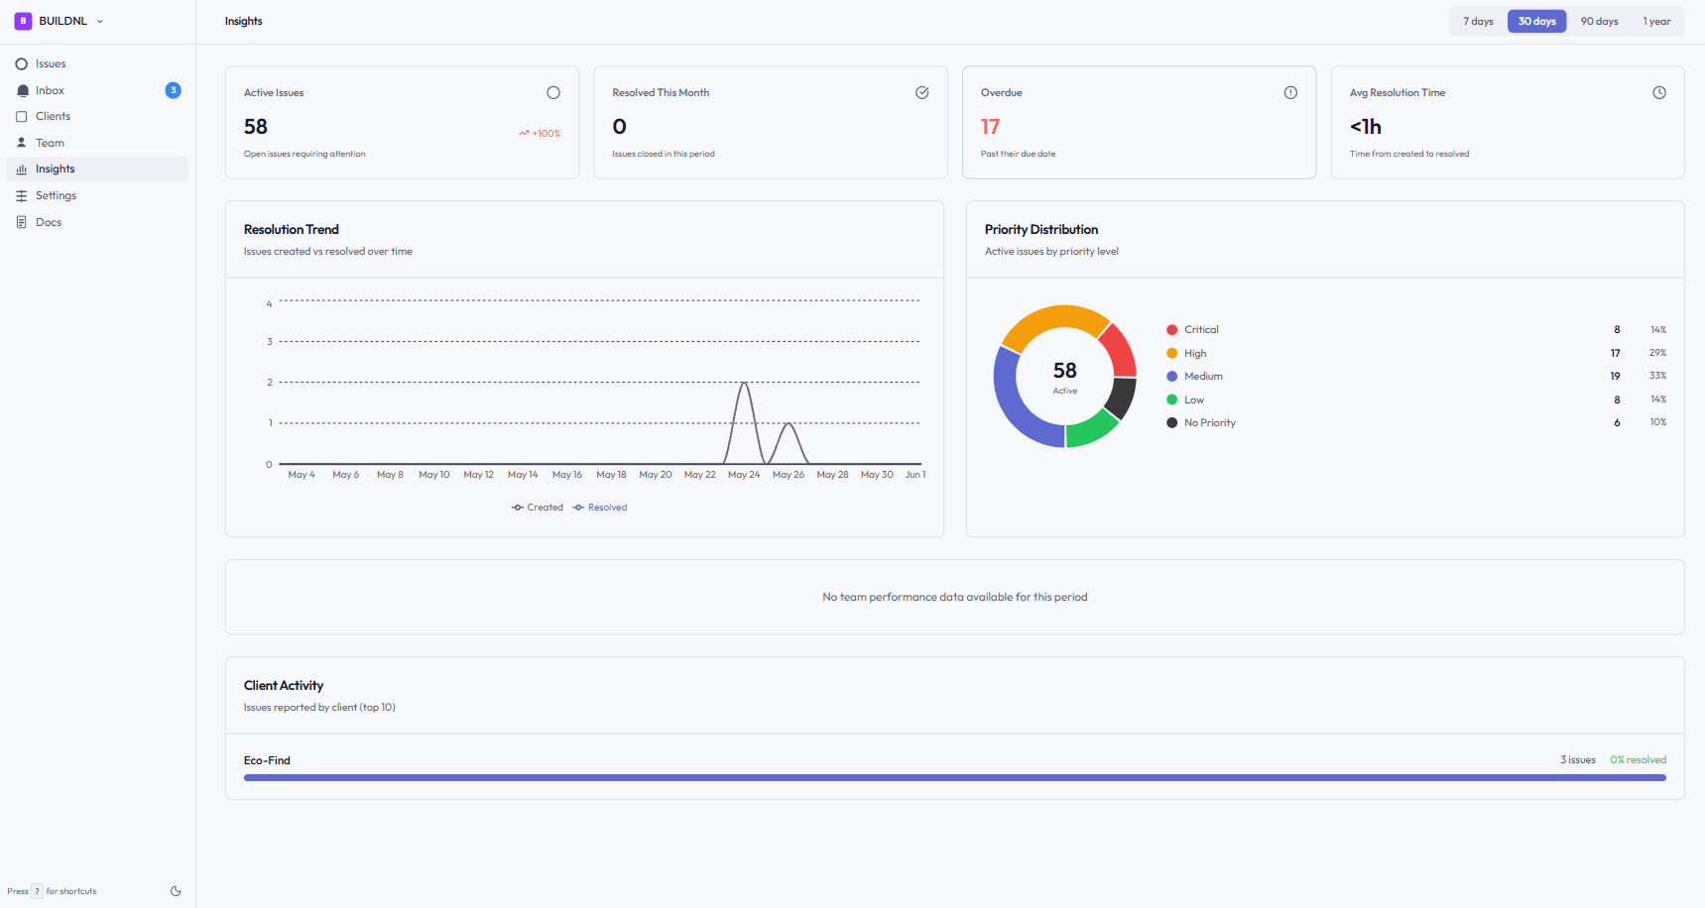Image resolution: width=1705 pixels, height=908 pixels.
Task: Click the No Priority count 6
Action: point(1617,423)
